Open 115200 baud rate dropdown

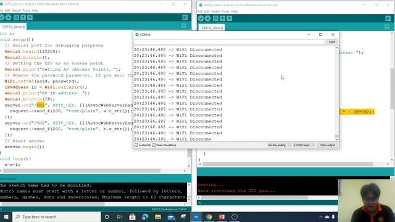pos(304,146)
